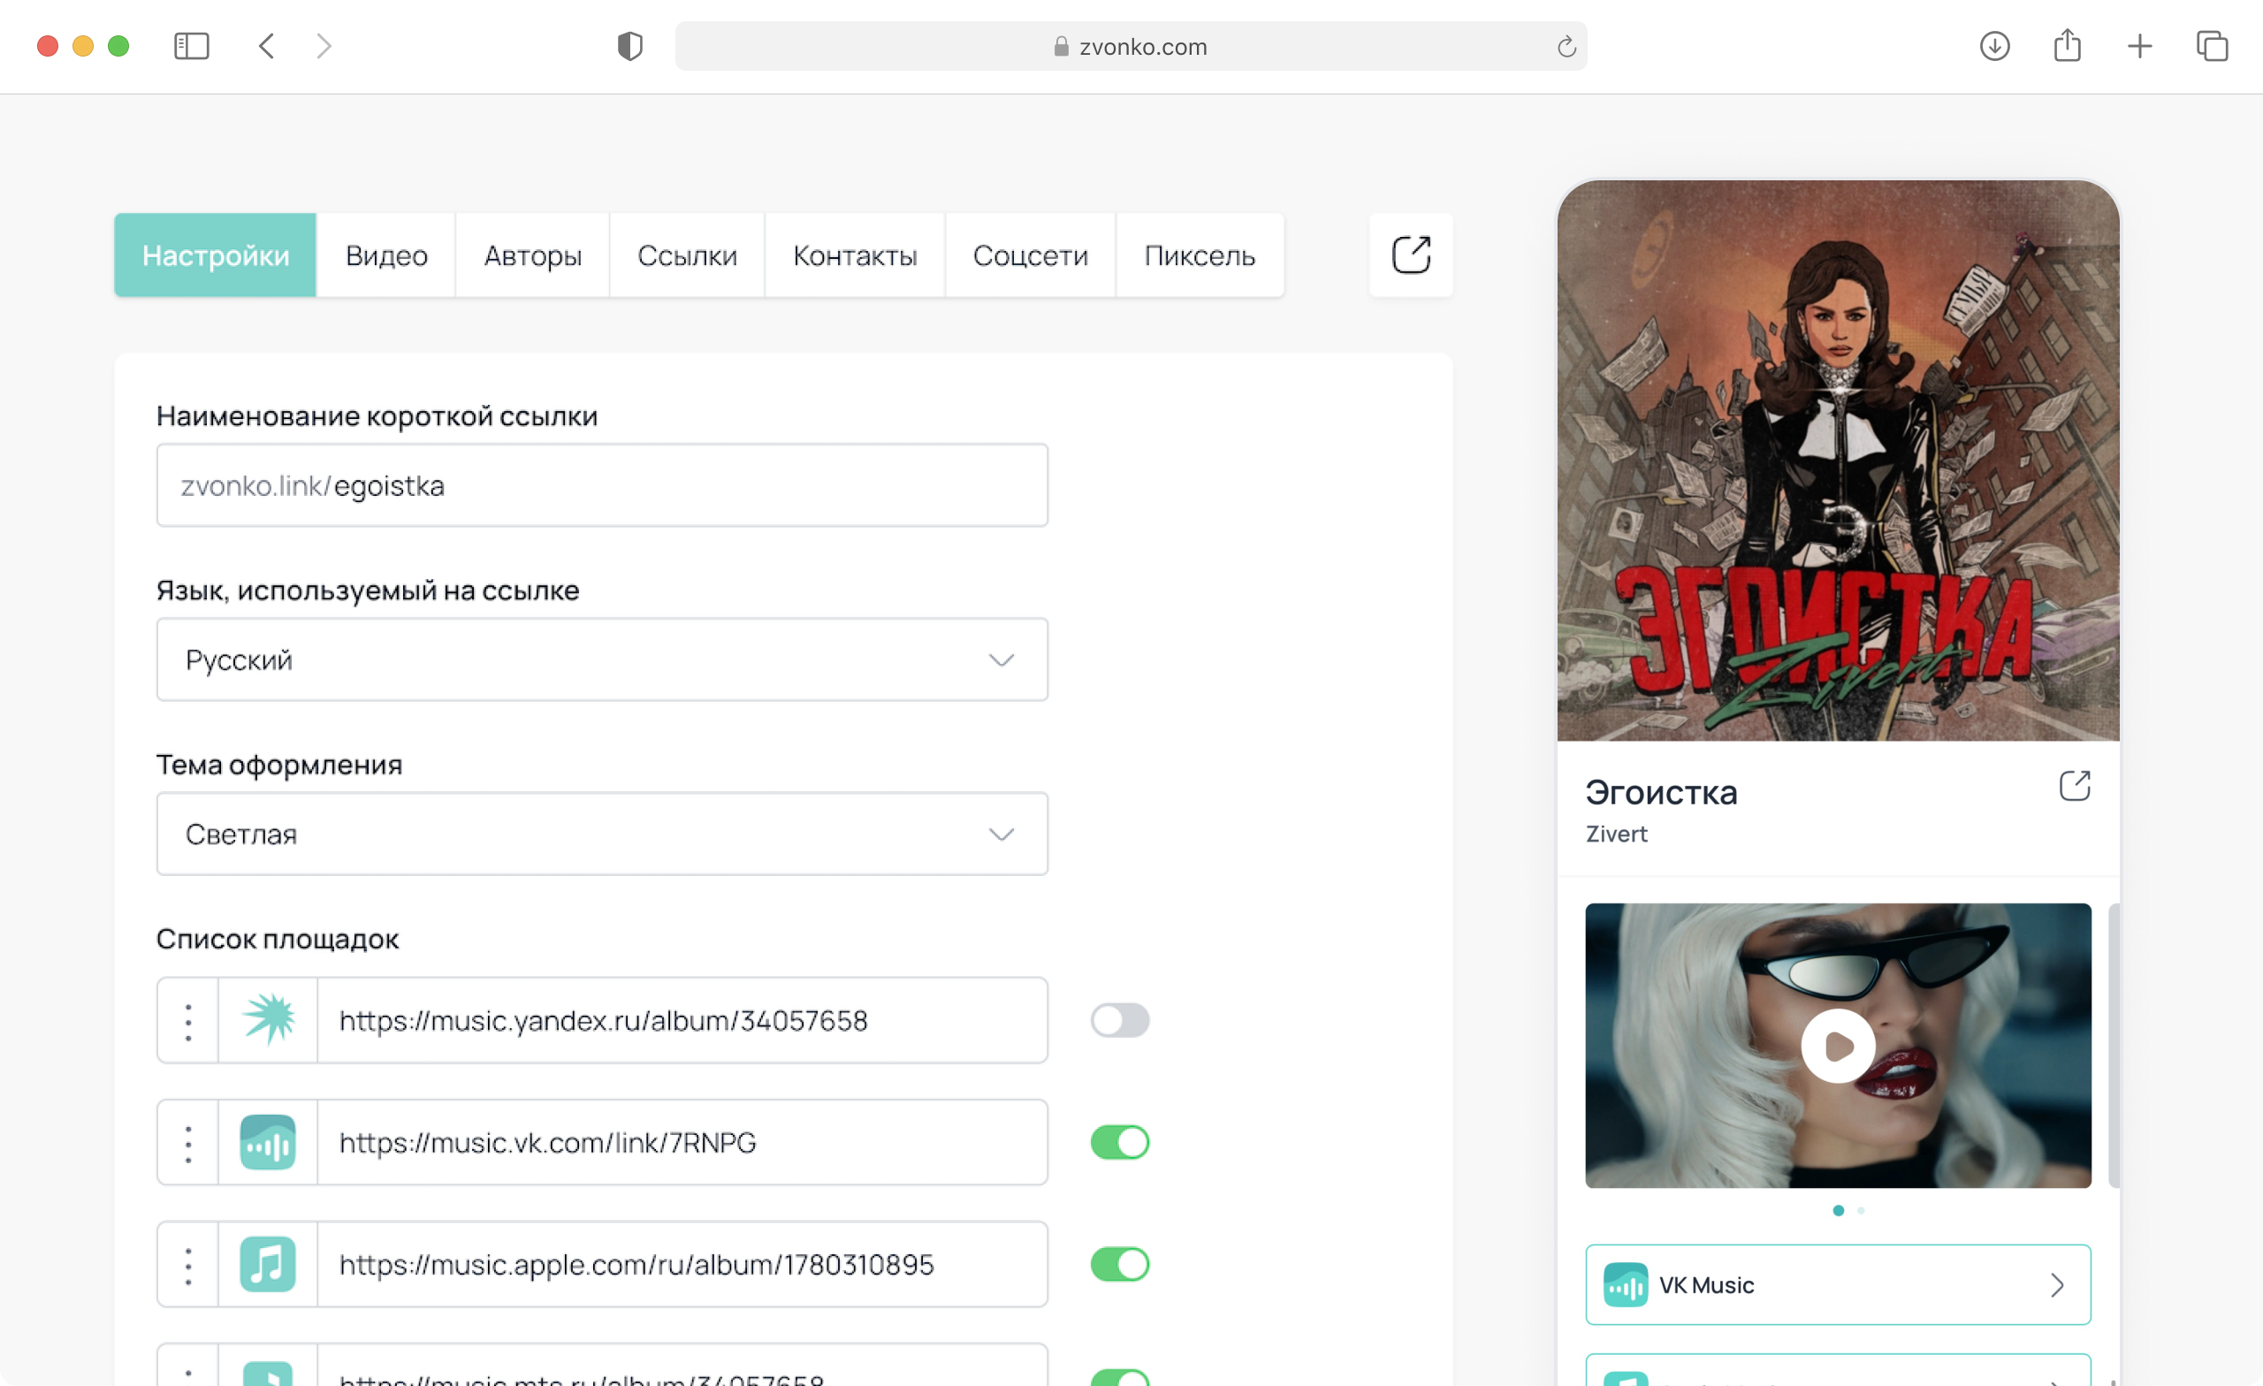Viewport: 2263px width, 1386px height.
Task: Expand the Русский language dropdown
Action: (602, 659)
